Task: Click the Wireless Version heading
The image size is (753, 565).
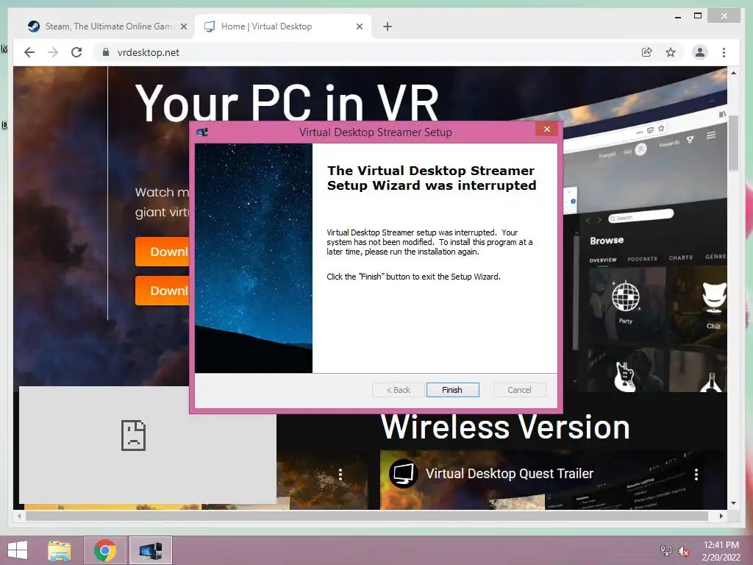Action: [x=505, y=427]
